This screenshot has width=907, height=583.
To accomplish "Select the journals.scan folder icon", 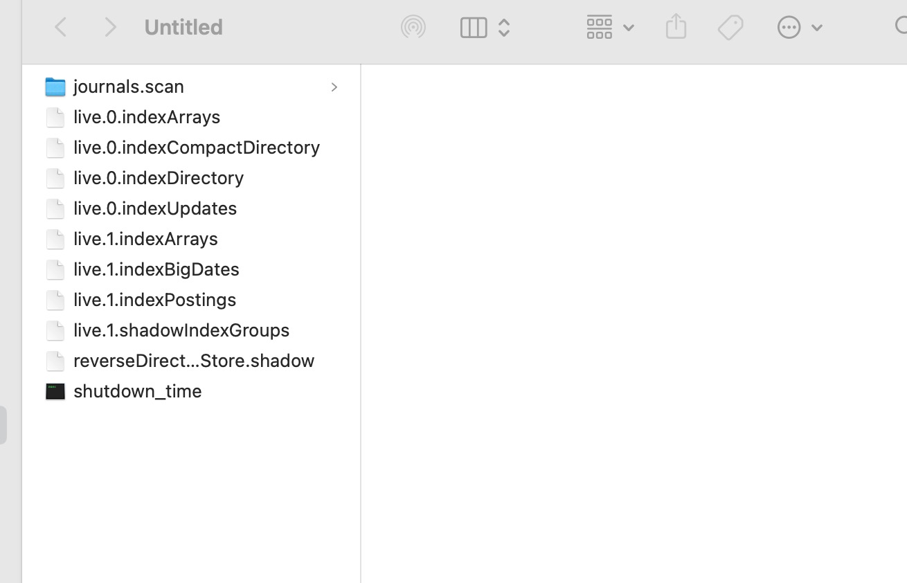I will [55, 87].
